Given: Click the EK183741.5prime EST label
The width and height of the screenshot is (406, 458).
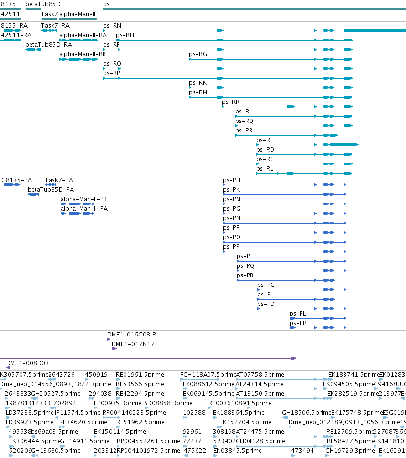Looking at the screenshot, I should [x=354, y=375].
